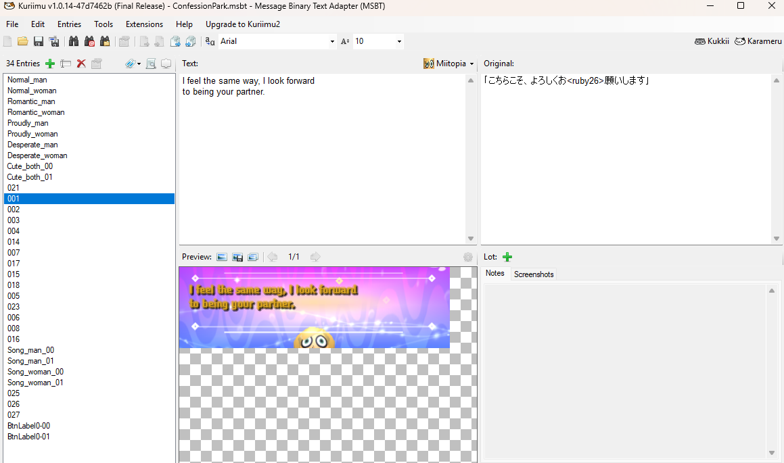Add a Lot item with the green plus

pyautogui.click(x=507, y=258)
